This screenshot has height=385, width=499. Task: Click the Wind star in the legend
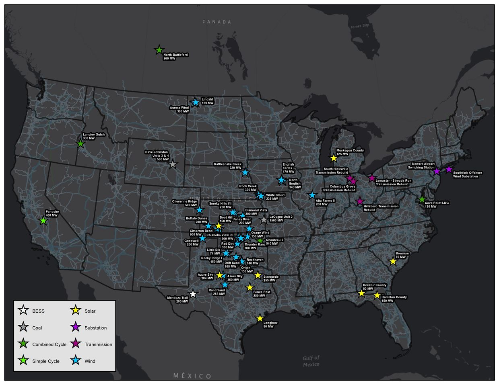pos(76,361)
